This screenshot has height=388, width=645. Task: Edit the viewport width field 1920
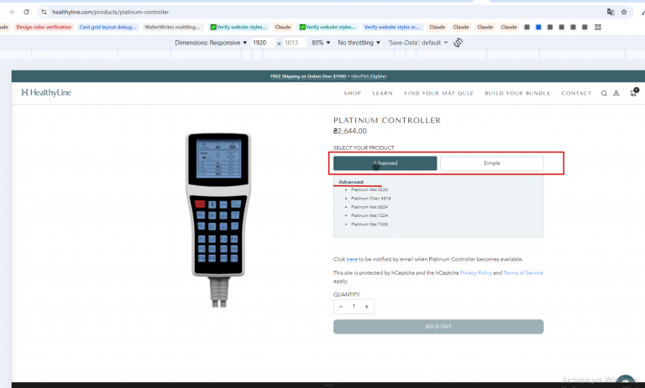coord(262,43)
